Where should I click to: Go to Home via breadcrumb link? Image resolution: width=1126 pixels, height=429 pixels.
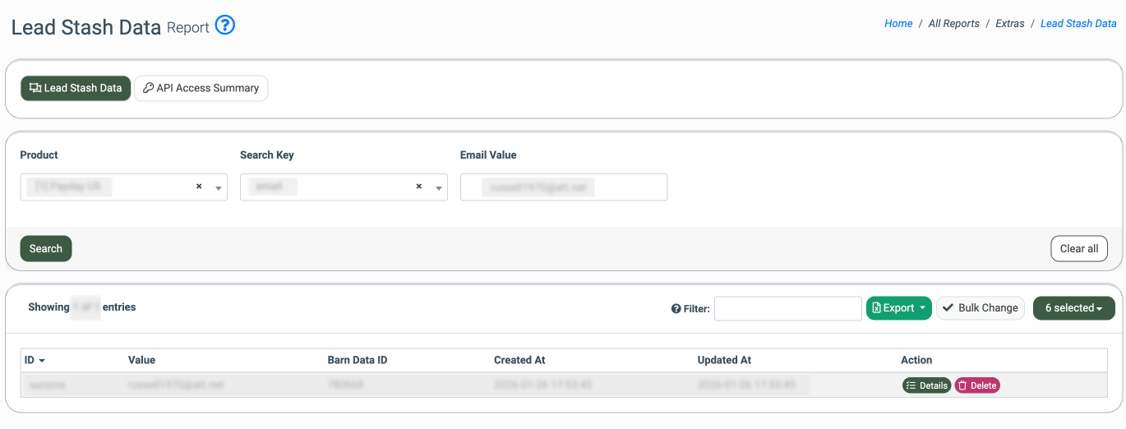click(x=898, y=24)
